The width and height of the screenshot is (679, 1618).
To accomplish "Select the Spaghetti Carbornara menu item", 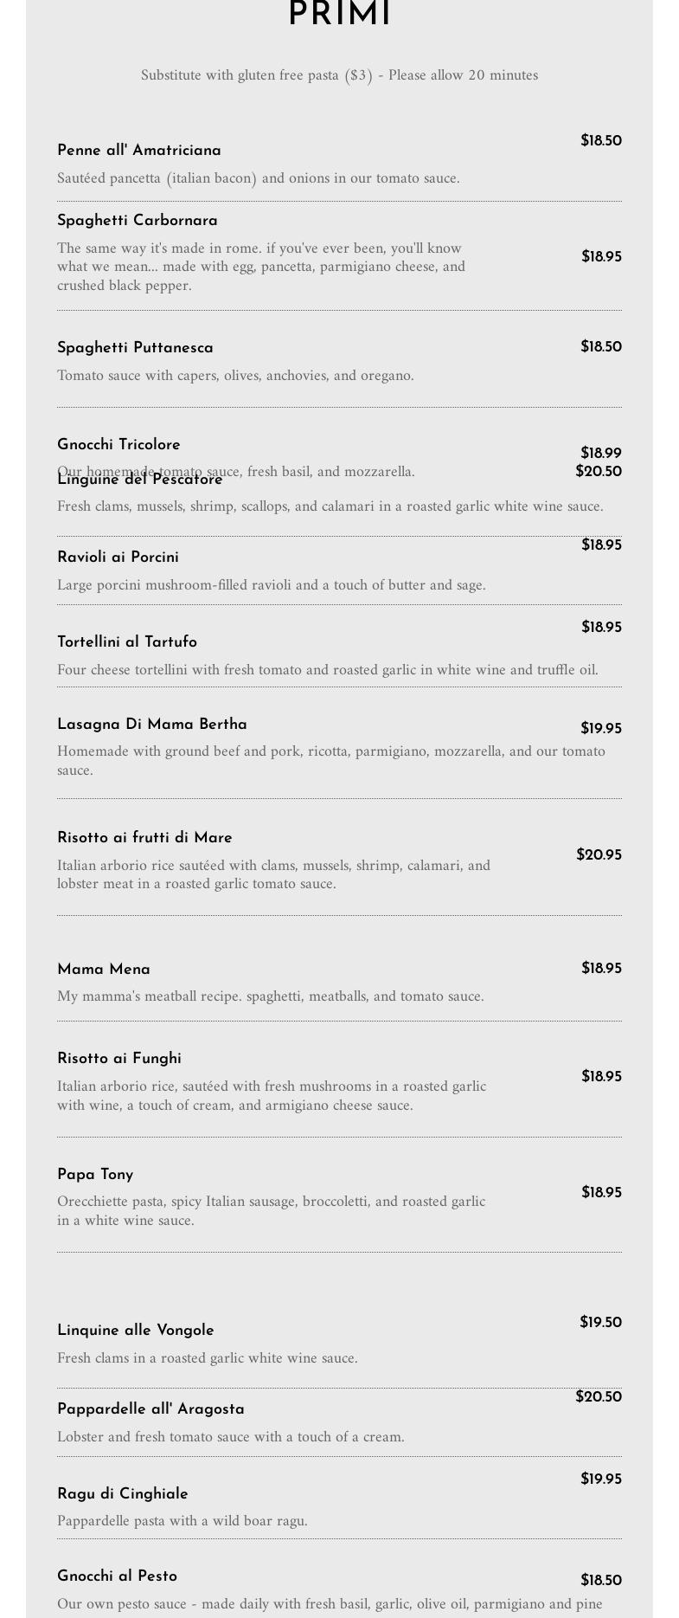I will pyautogui.click(x=138, y=221).
